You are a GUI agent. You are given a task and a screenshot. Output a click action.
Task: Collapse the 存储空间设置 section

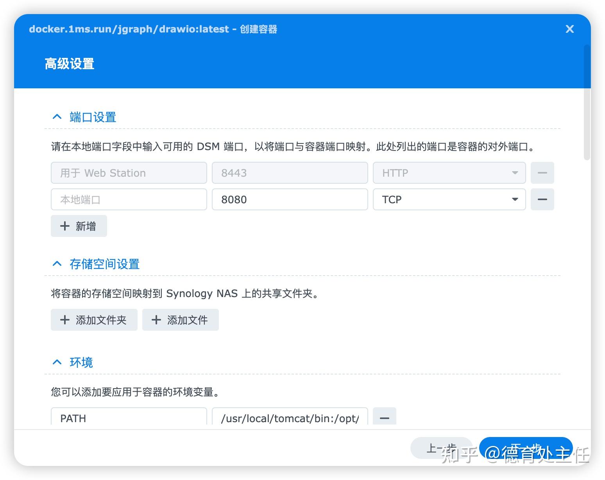click(x=57, y=263)
